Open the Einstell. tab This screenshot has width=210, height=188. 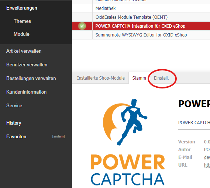point(161,78)
